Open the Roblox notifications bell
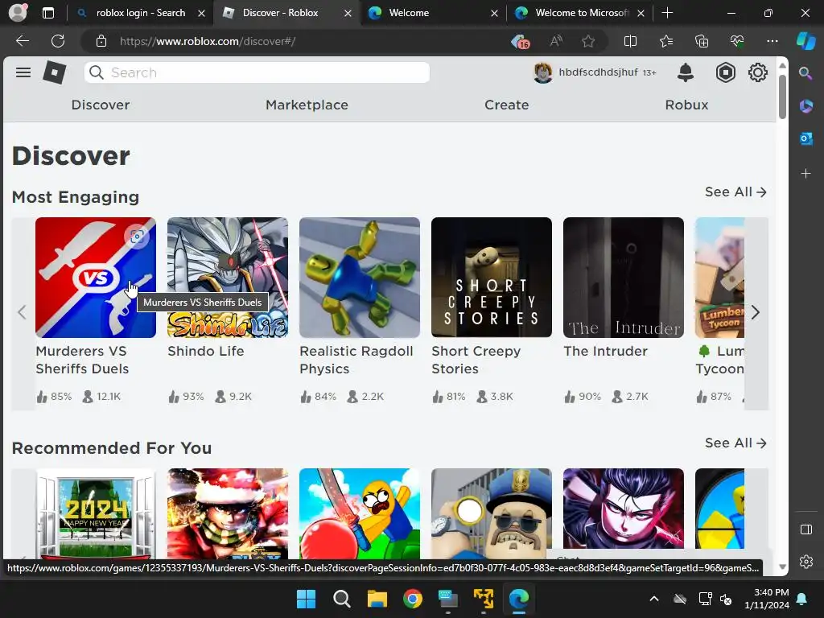This screenshot has width=824, height=618. (x=686, y=72)
